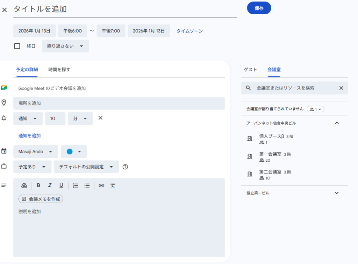Viewport: 358px width, 264px height.
Task: Toggle bold text formatting
Action: pyautogui.click(x=38, y=186)
